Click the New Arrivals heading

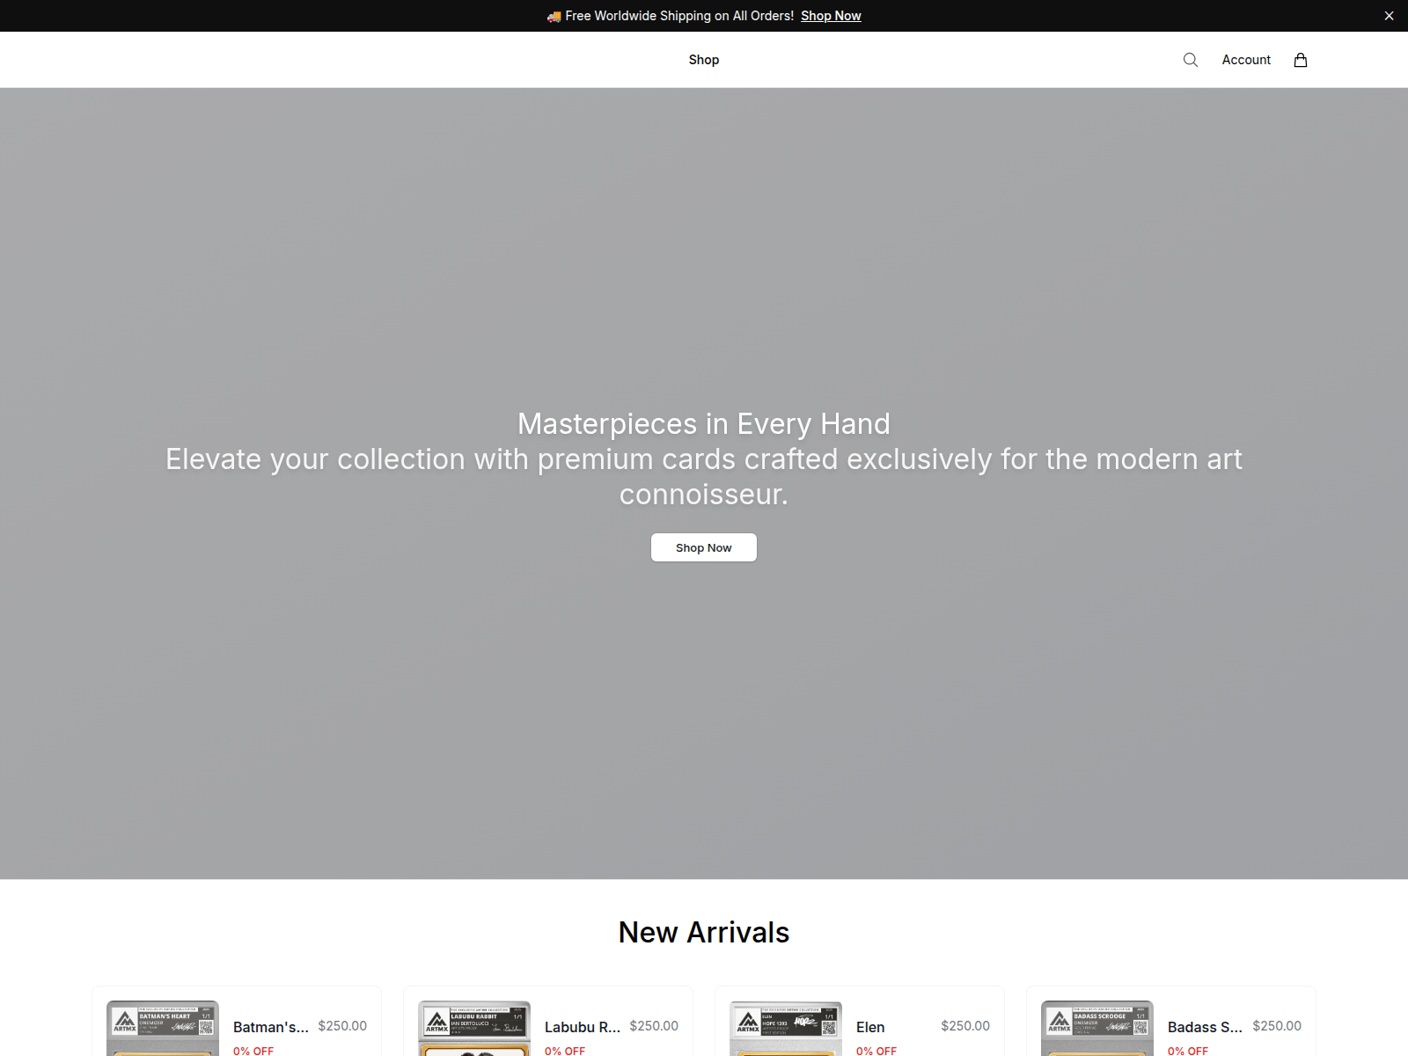[704, 932]
